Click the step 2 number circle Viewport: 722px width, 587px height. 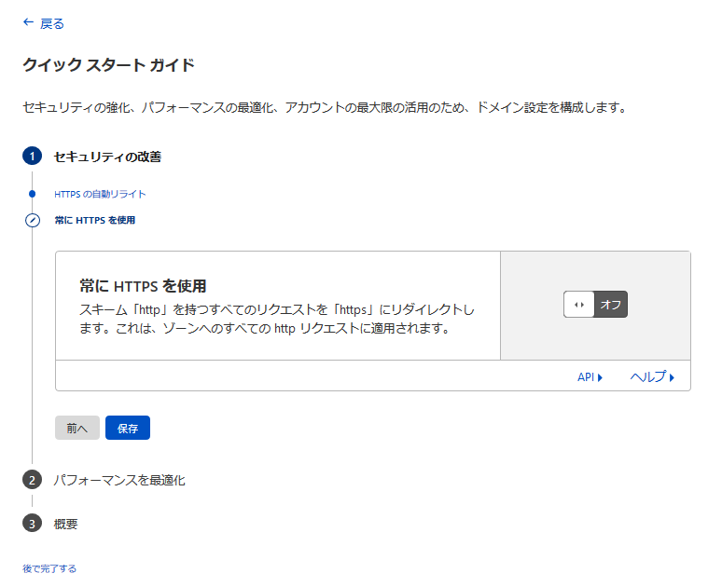click(x=33, y=480)
